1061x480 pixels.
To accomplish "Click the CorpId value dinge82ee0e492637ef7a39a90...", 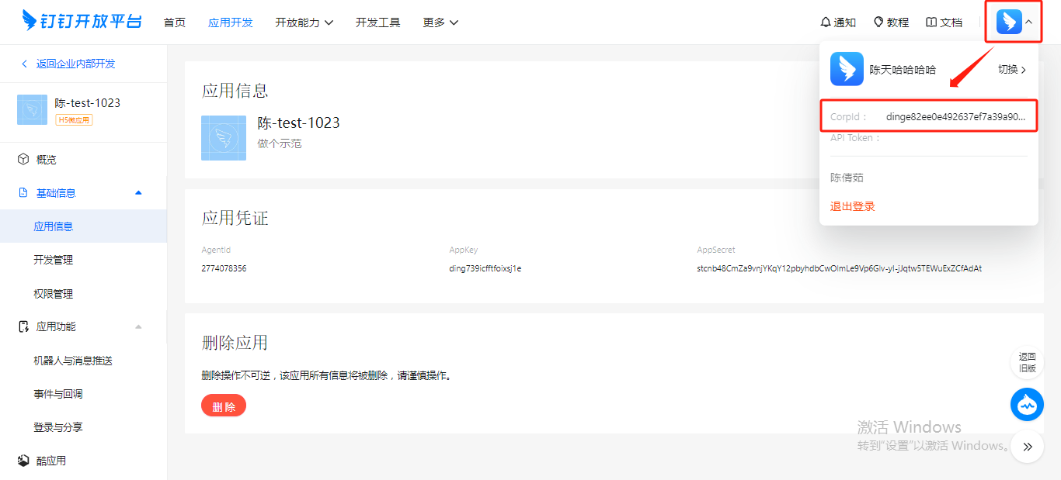I will tap(956, 117).
